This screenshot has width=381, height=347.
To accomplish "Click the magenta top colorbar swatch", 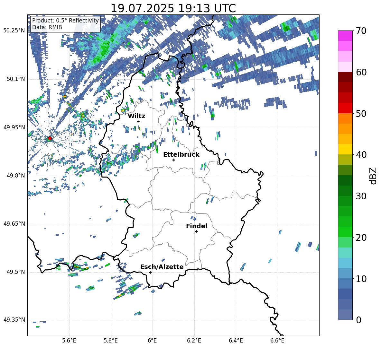I will [x=345, y=36].
